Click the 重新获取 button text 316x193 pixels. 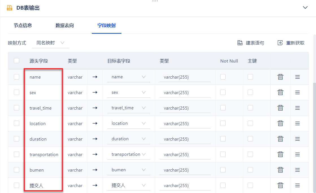(x=295, y=43)
